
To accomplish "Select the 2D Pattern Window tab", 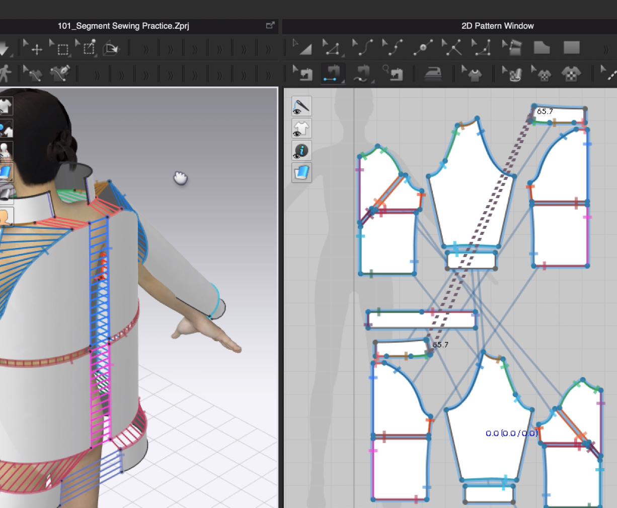I will pyautogui.click(x=497, y=26).
